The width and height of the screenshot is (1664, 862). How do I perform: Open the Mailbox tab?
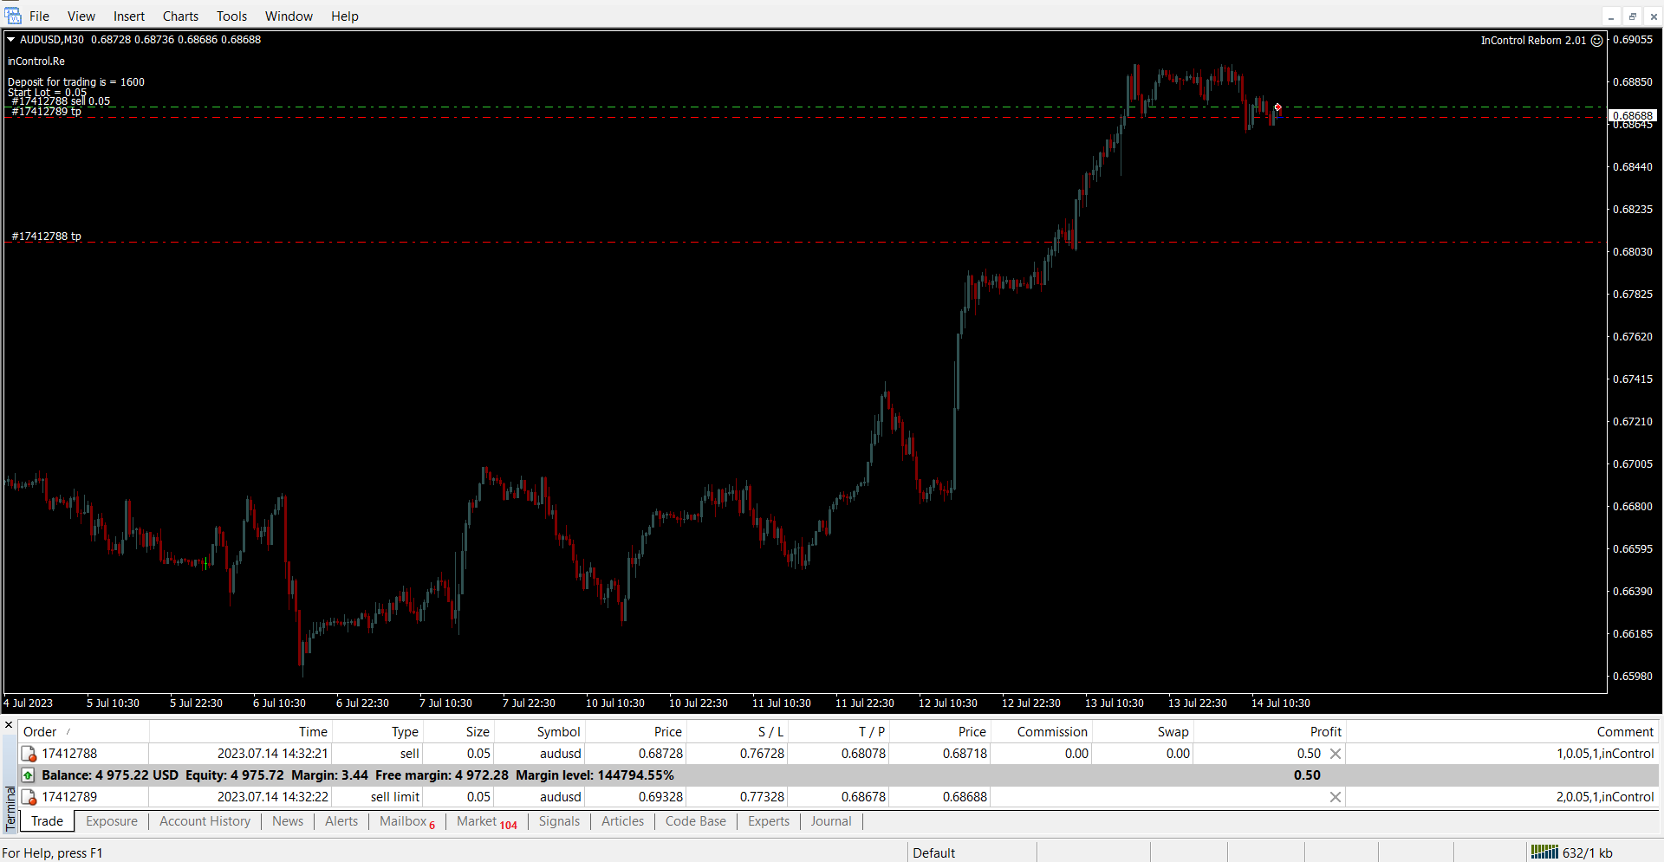pos(403,821)
